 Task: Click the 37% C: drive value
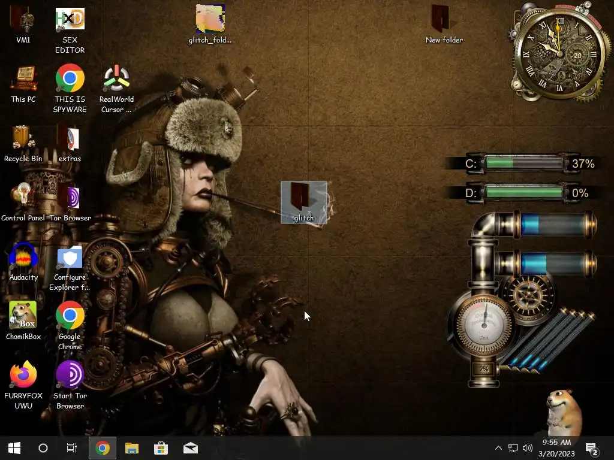click(x=583, y=164)
